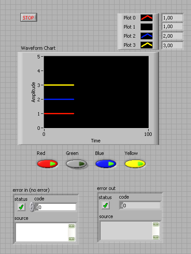Stop the VI with the STOP button
The image size is (191, 254).
pyautogui.click(x=29, y=17)
